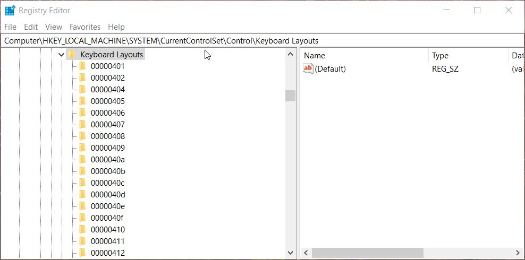Click the folder icon next to 00000405
This screenshot has width=525, height=260.
click(x=82, y=101)
